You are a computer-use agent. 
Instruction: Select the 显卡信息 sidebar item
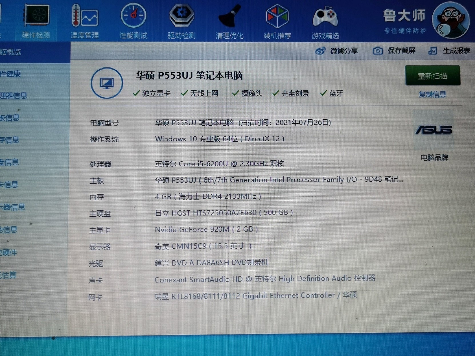coord(9,185)
